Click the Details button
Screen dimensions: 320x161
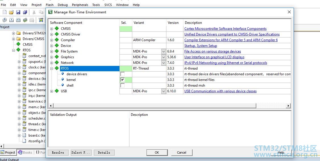(x=104, y=152)
